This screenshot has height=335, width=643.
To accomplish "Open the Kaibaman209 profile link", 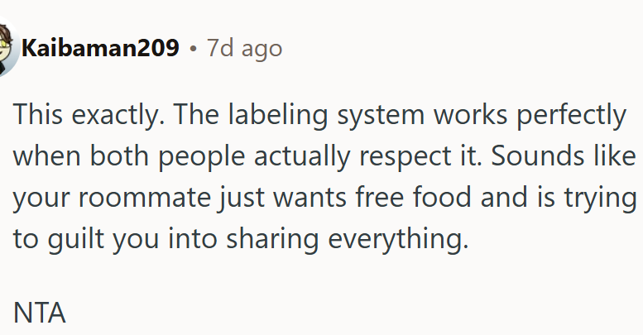I will (100, 49).
